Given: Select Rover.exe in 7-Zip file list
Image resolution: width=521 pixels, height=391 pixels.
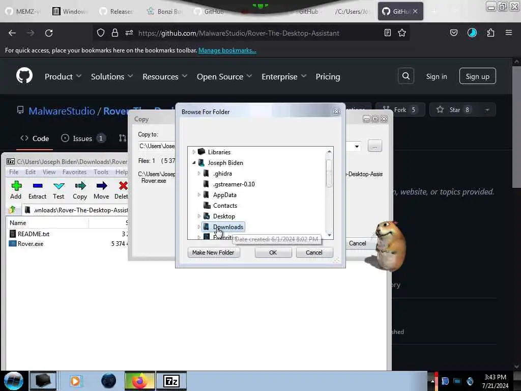Looking at the screenshot, I should tap(31, 244).
